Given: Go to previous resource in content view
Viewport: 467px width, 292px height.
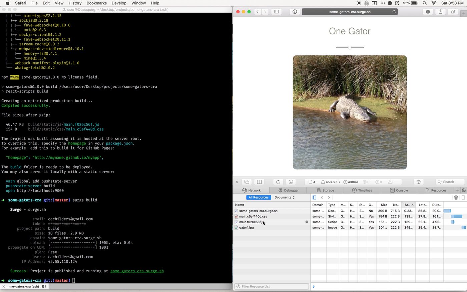Looking at the screenshot, I should tap(322, 198).
